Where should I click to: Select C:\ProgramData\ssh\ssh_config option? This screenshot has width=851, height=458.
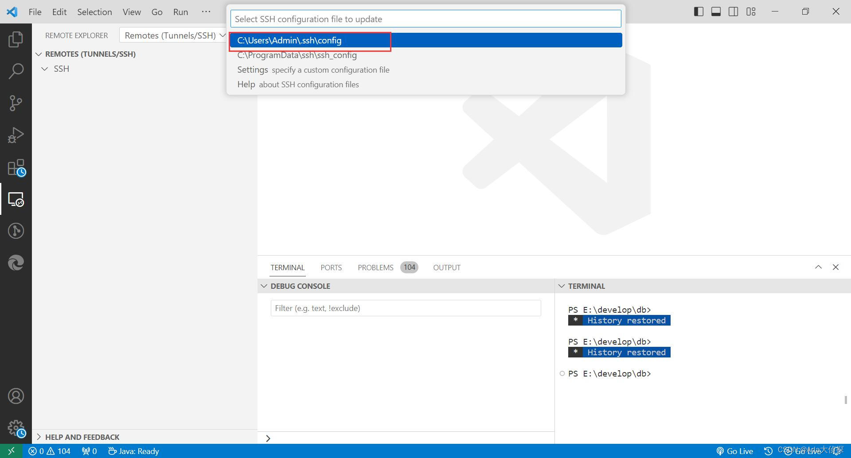tap(426, 55)
